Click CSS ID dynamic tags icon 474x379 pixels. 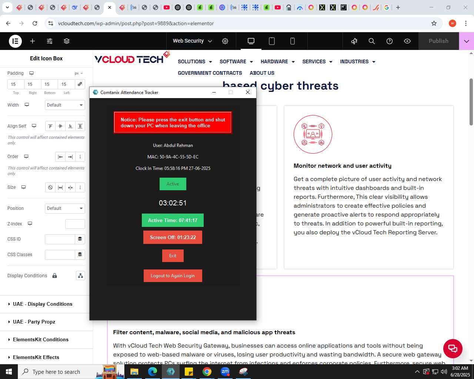80,239
